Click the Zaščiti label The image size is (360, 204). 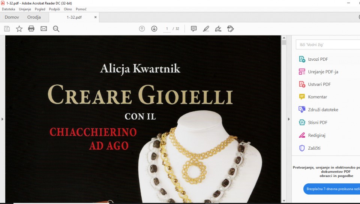coord(314,148)
